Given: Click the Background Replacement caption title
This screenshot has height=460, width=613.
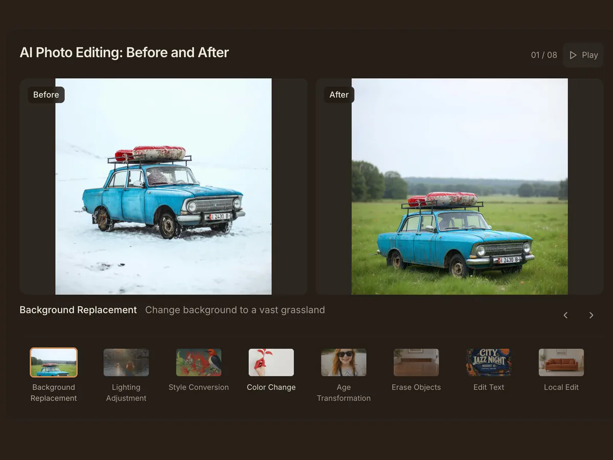Looking at the screenshot, I should [78, 310].
